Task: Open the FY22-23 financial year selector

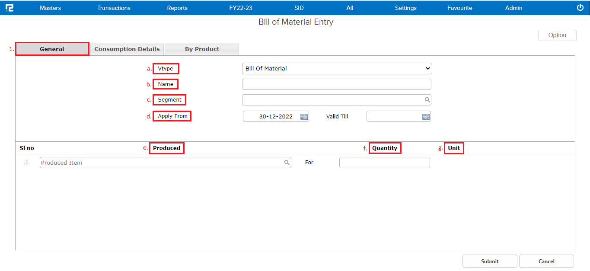Action: coord(241,8)
